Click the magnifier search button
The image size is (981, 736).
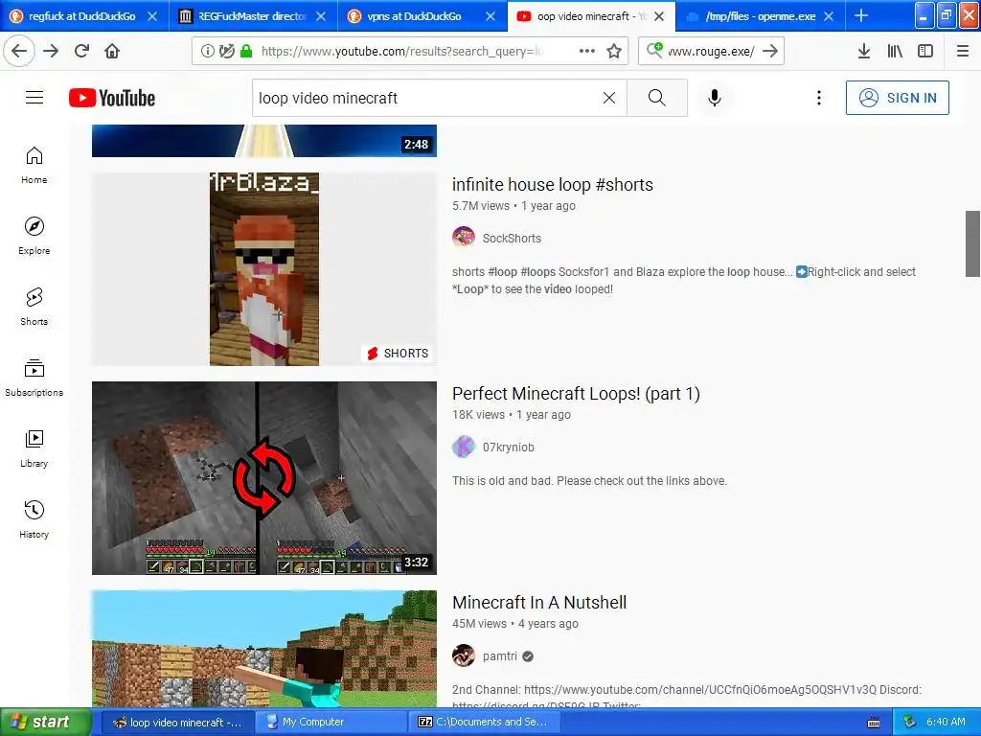(657, 98)
